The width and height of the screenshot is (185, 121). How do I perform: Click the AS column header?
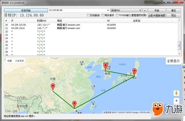pyautogui.click(x=119, y=21)
